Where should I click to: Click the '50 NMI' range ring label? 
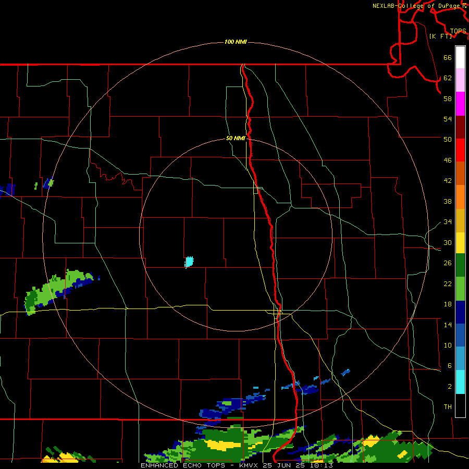pos(236,138)
